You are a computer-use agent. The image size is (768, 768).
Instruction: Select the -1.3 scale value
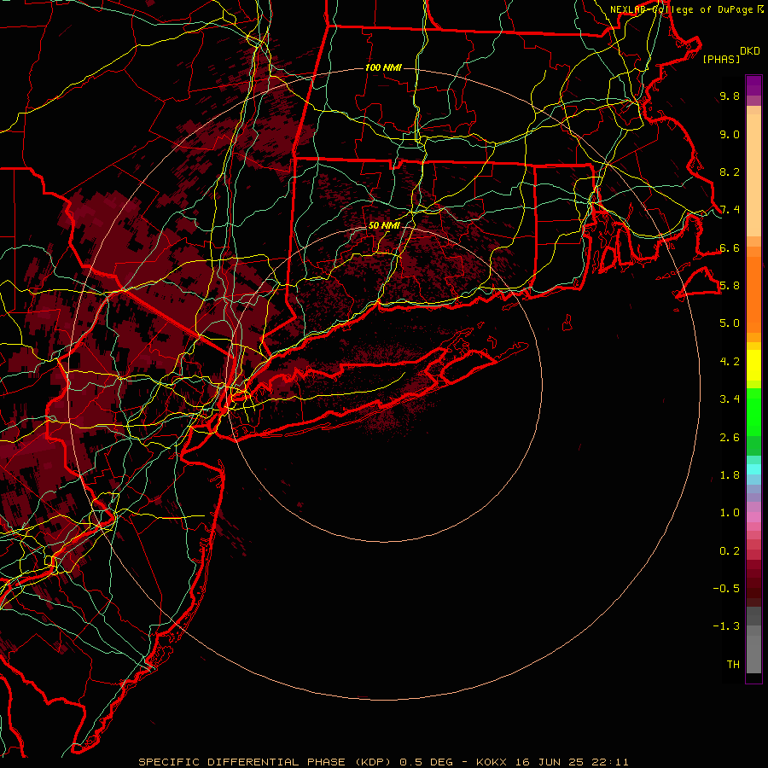tap(726, 626)
